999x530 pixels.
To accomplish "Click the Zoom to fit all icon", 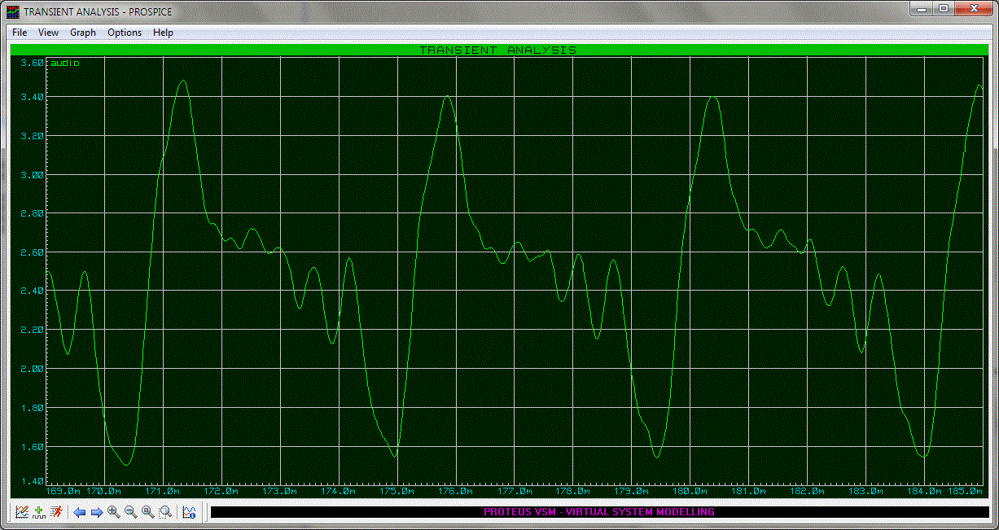I will tap(147, 512).
